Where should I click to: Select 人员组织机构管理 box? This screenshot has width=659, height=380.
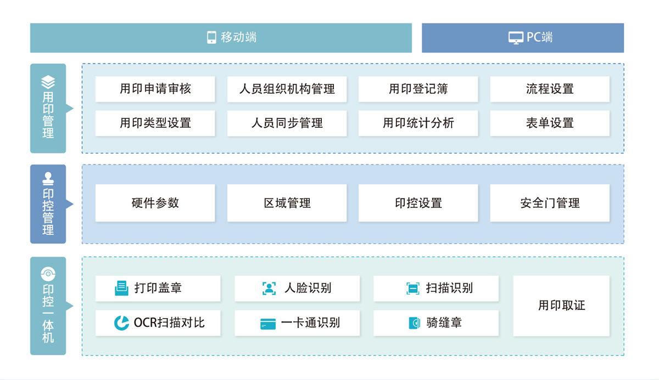[287, 89]
